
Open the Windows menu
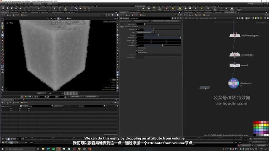[x=20, y=4]
